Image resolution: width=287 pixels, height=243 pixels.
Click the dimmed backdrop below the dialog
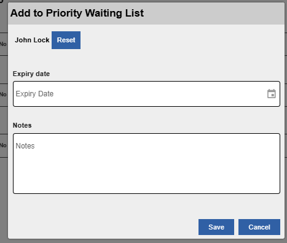143,241
